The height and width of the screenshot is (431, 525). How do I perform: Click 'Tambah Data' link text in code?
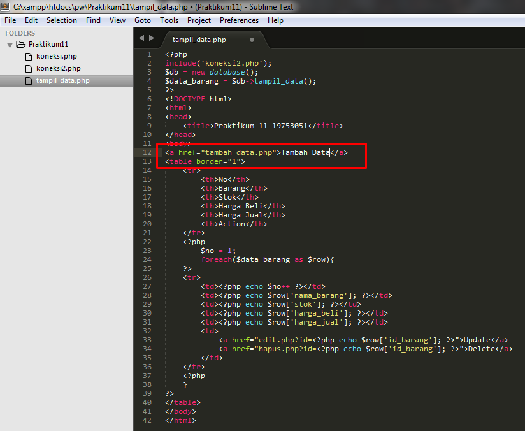305,152
